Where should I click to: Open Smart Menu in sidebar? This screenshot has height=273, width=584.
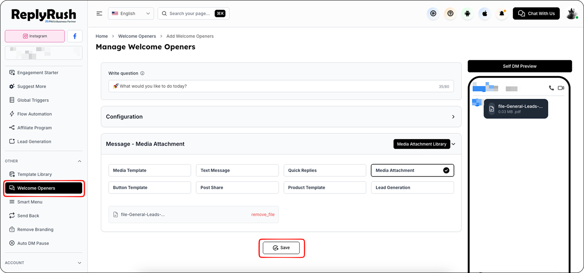pyautogui.click(x=30, y=202)
